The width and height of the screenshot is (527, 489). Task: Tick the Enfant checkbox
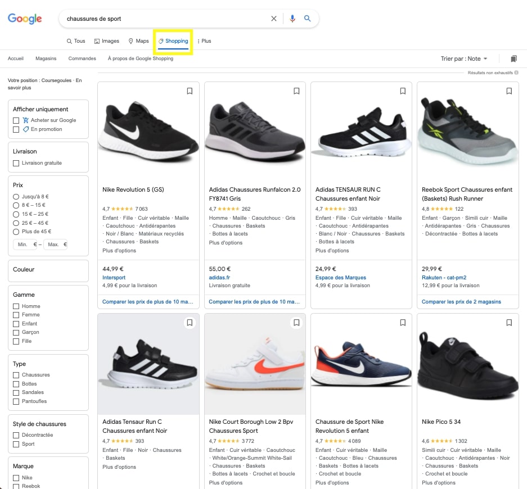point(16,324)
